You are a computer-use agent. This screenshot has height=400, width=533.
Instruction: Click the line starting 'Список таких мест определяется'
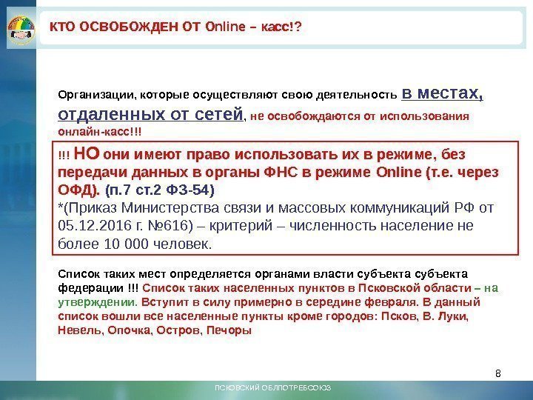pyautogui.click(x=263, y=274)
